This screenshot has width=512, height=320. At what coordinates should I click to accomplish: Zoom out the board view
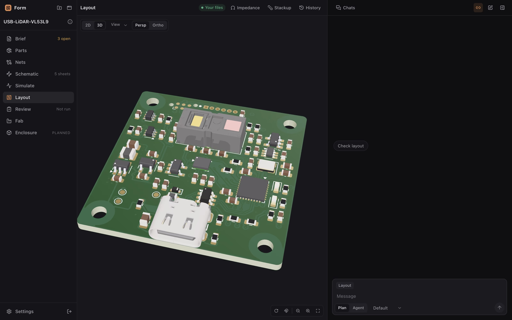[x=298, y=311]
